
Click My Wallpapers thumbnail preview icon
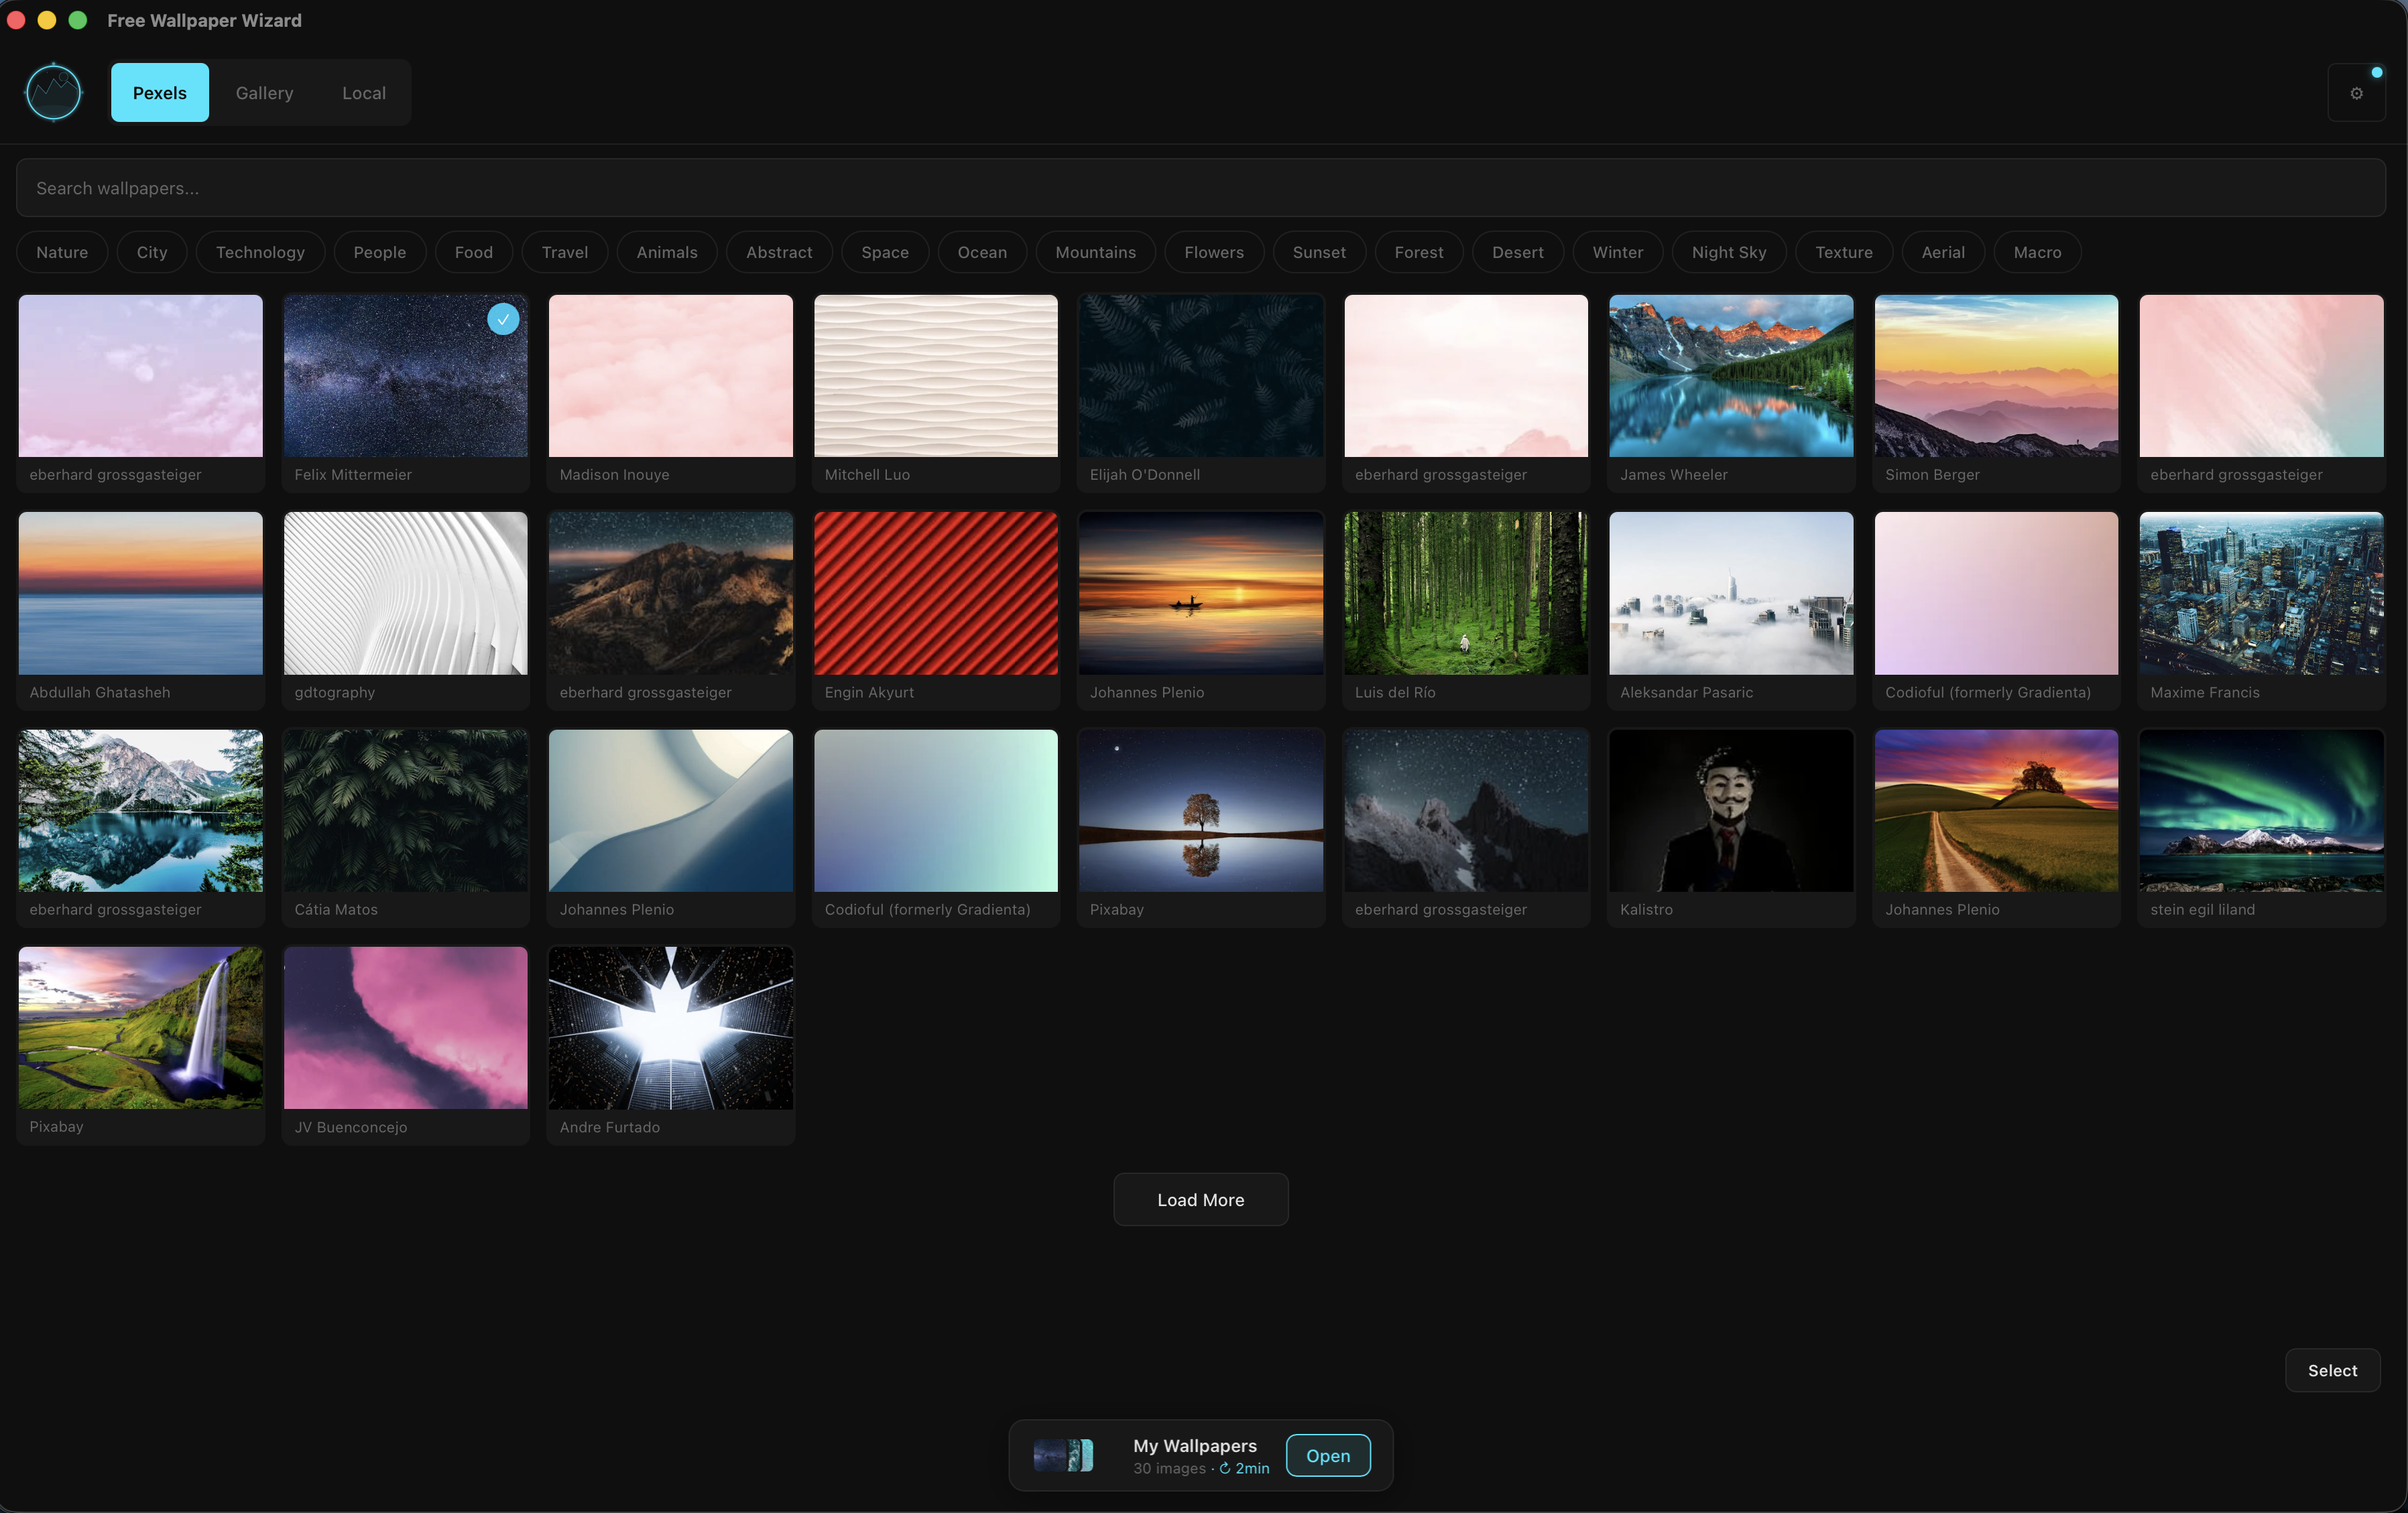coord(1063,1455)
